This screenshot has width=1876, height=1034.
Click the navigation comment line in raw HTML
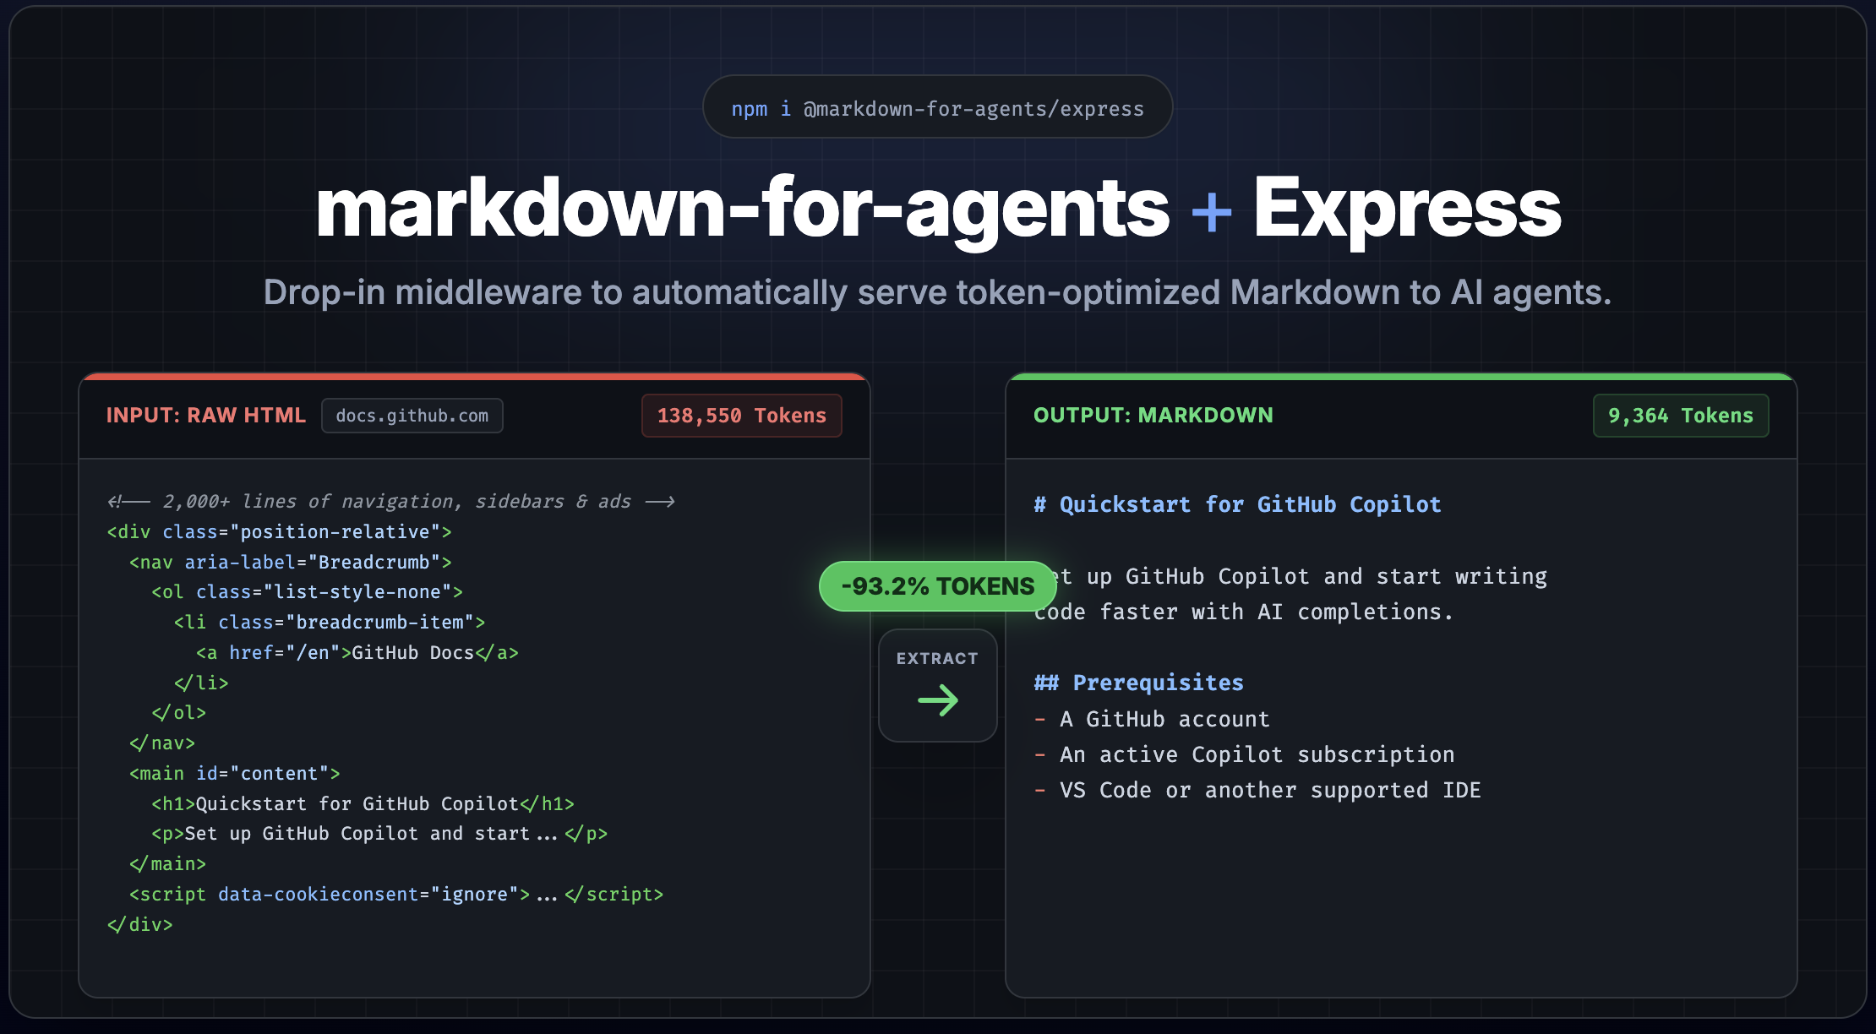(391, 500)
